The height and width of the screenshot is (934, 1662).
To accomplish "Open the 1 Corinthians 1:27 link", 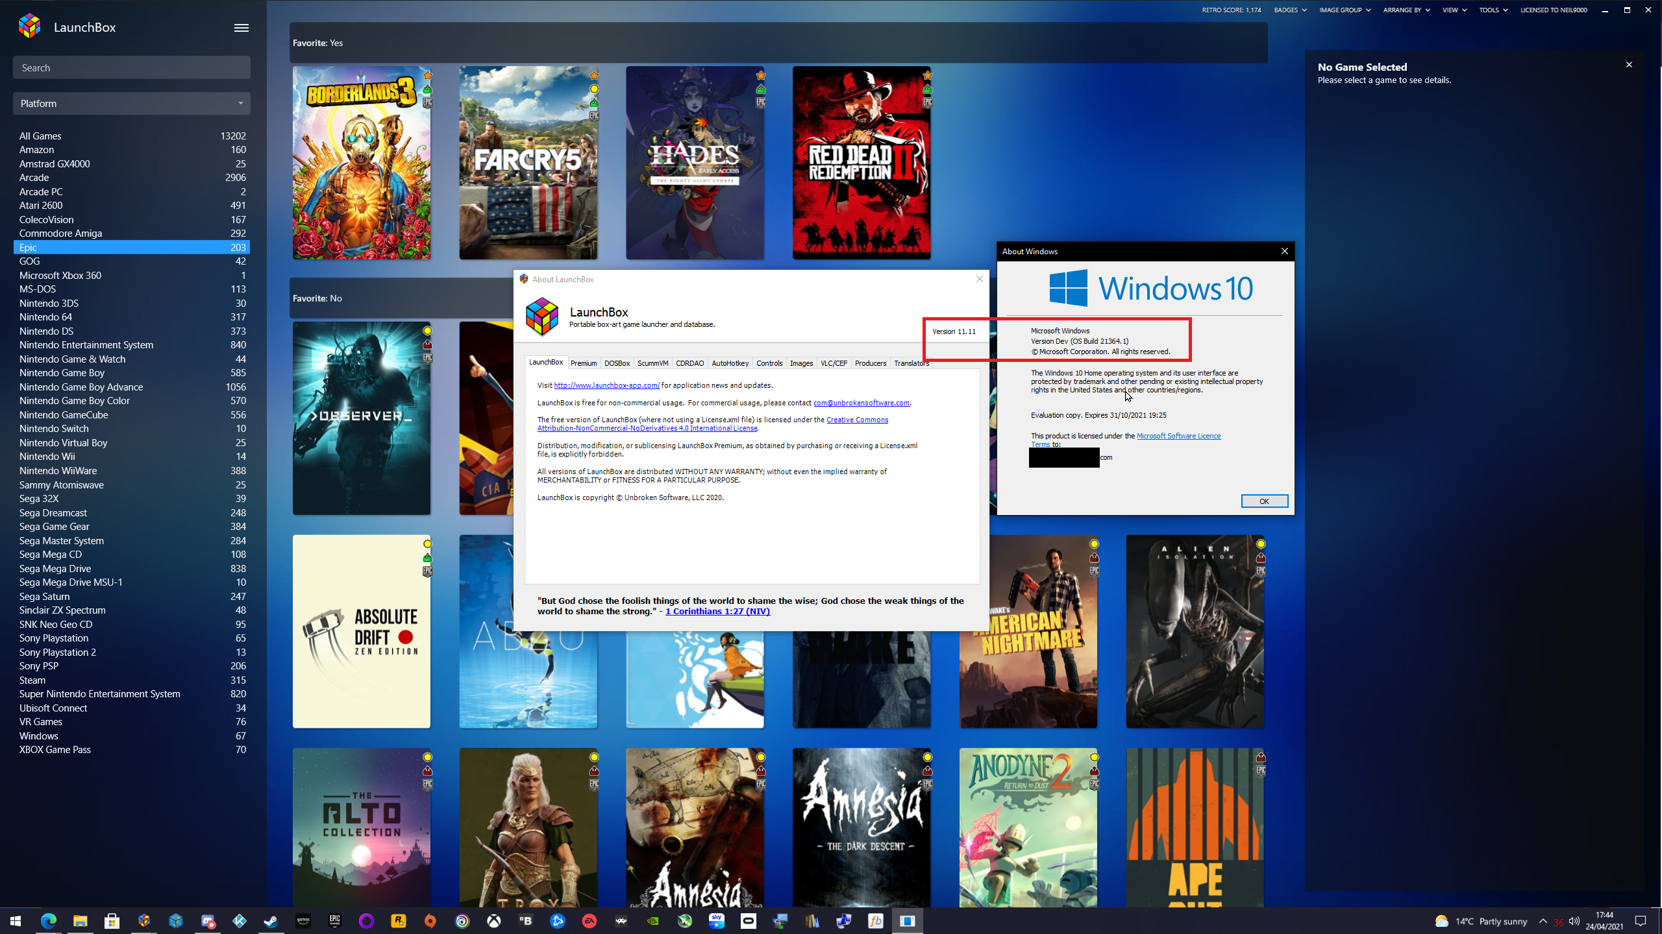I will tap(717, 611).
